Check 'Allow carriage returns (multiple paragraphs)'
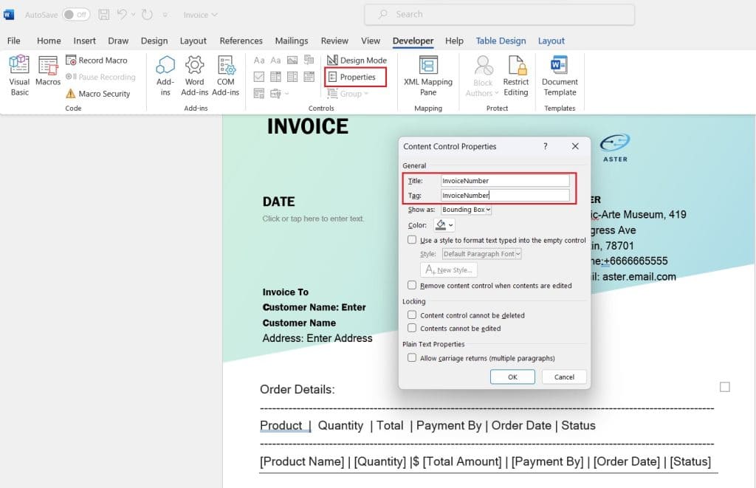756x488 pixels. click(x=412, y=358)
